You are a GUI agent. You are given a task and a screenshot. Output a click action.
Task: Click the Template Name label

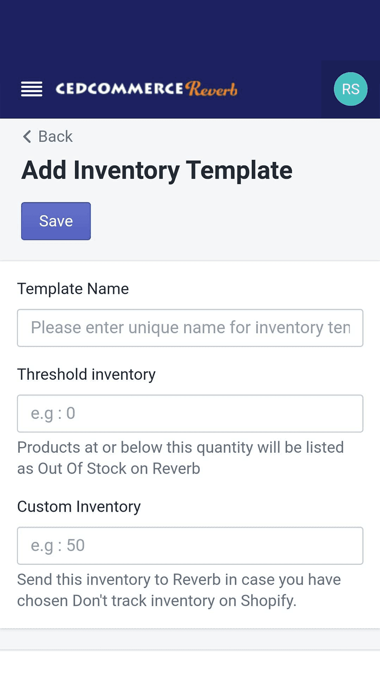pyautogui.click(x=73, y=289)
